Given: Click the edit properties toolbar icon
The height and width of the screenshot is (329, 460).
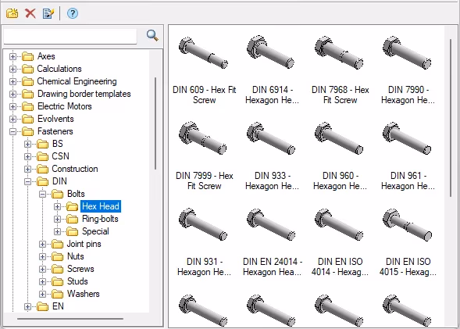Looking at the screenshot, I should click(48, 13).
